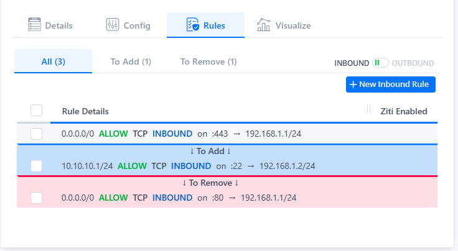Screen dimensions: 458x251
Task: Click the Visualize chart icon
Action: (264, 25)
